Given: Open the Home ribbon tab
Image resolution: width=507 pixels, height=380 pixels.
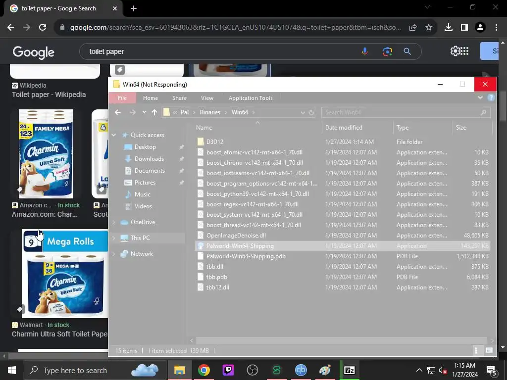Looking at the screenshot, I should [151, 98].
